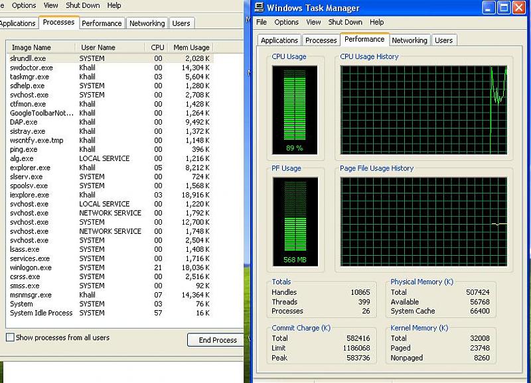Sort the process list by CPU column

pos(157,48)
